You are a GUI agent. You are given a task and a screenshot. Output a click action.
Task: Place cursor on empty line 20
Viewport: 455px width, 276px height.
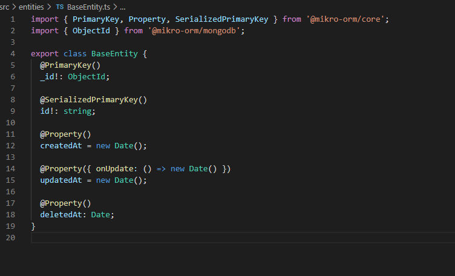coord(243,238)
